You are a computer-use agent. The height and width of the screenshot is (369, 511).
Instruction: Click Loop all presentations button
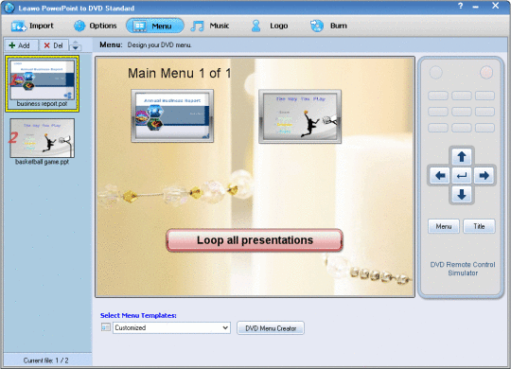click(255, 240)
